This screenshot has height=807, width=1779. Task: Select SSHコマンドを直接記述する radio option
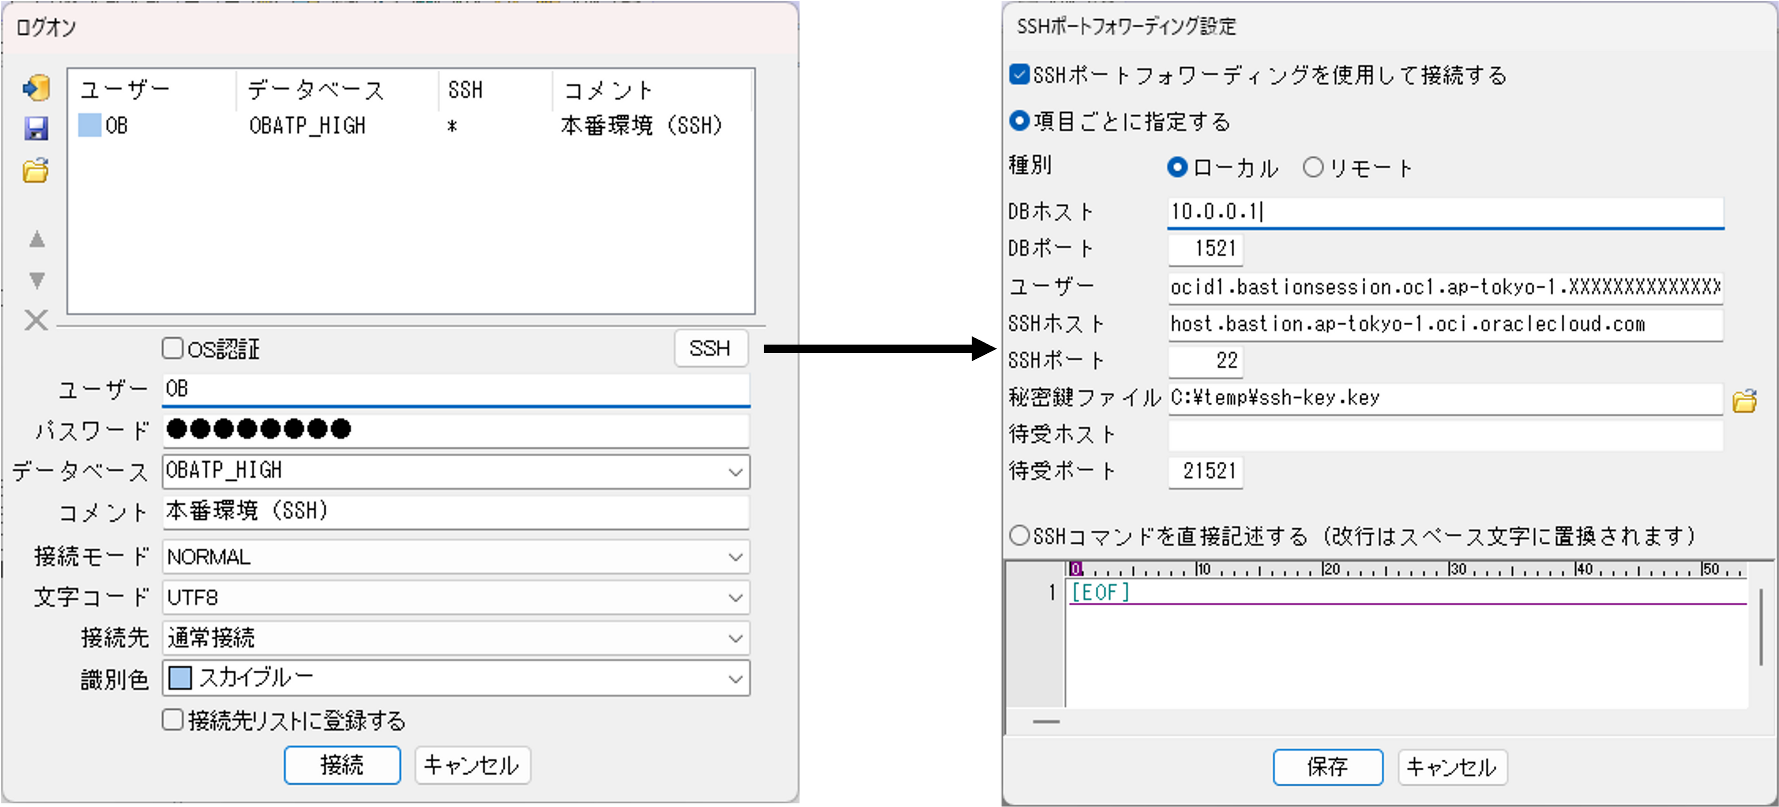pos(1020,536)
